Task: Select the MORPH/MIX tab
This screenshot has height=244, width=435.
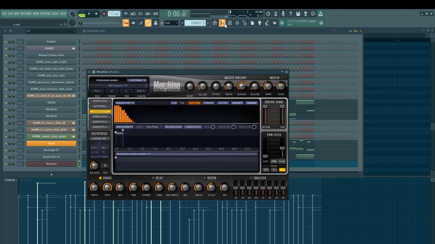Action: (100, 106)
